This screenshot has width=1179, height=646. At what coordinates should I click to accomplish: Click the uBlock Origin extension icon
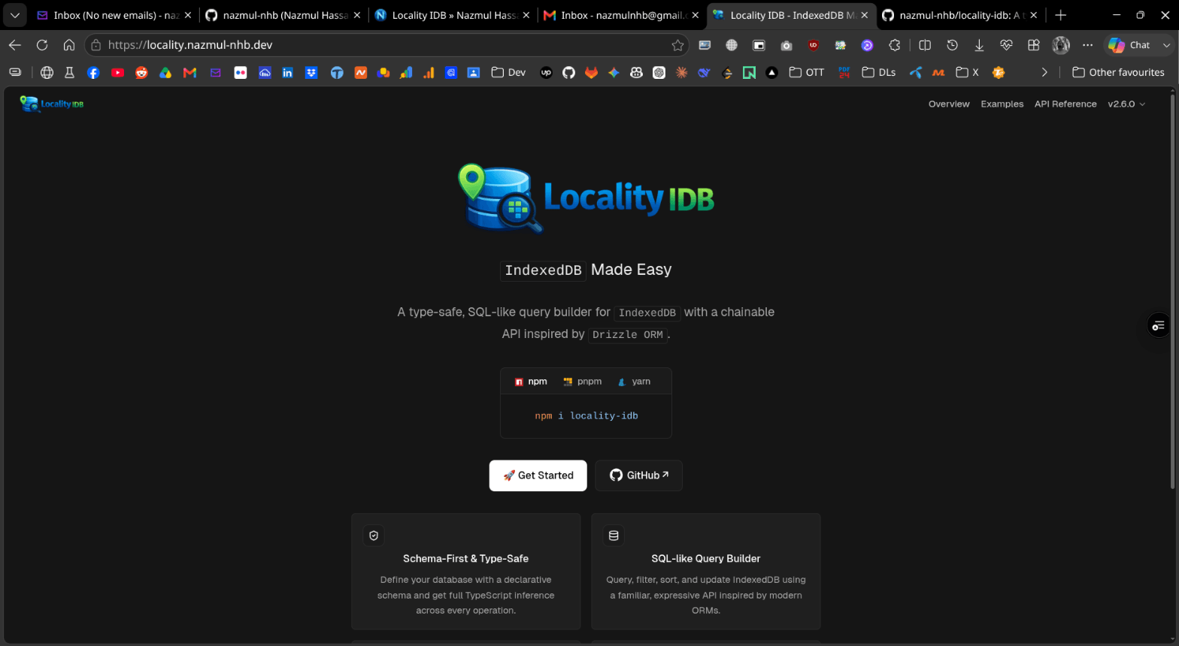814,45
